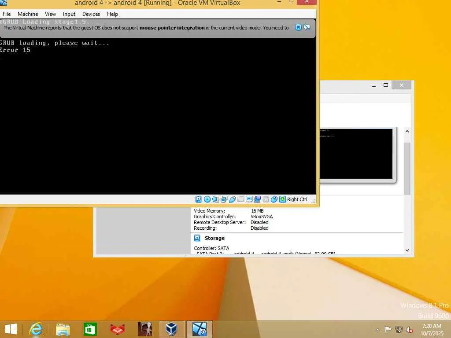Click the keyboard capture green arrow icon

point(282,199)
